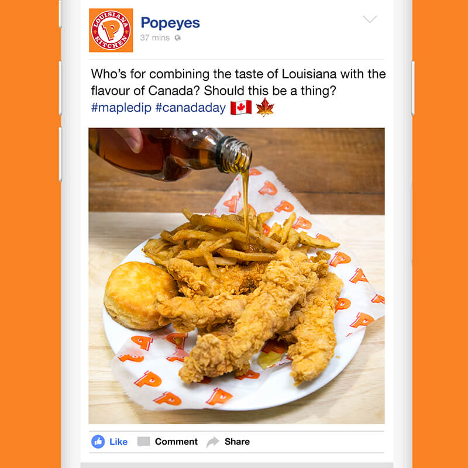Screen dimensions: 468x468
Task: Click the post caption about Louisiana and Canada
Action: pyautogui.click(x=238, y=82)
